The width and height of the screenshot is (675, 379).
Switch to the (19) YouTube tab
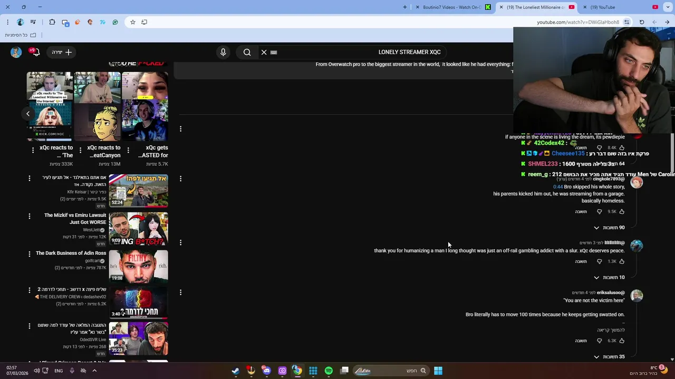point(620,7)
